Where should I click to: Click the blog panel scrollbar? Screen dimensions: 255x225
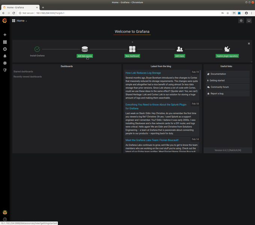(200, 80)
